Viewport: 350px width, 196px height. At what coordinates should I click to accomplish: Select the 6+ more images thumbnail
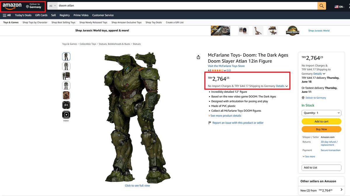click(x=66, y=105)
